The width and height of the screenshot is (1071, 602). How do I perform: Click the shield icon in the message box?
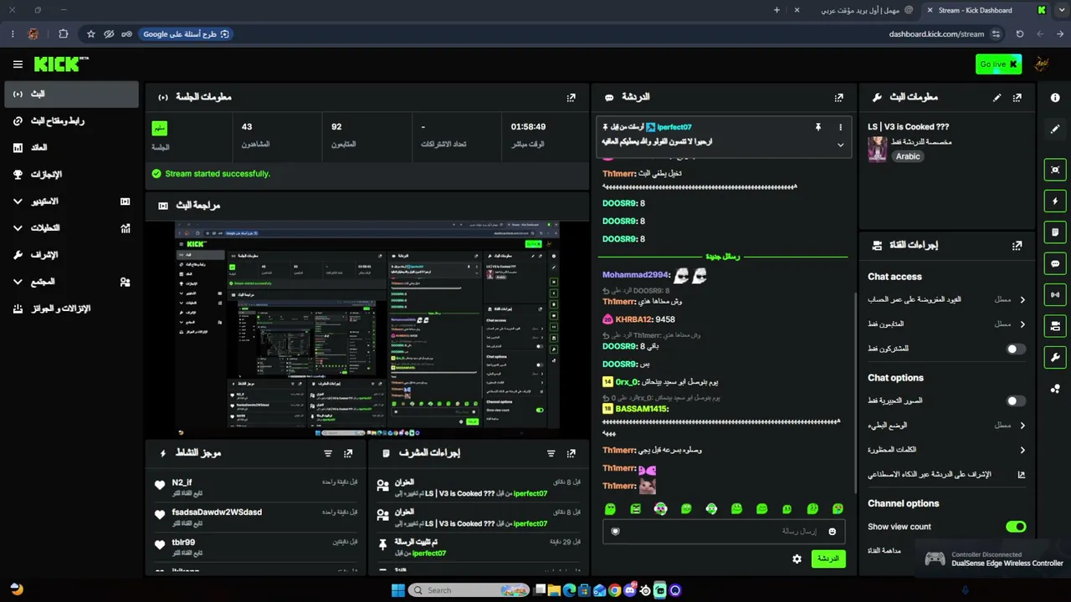click(x=616, y=531)
